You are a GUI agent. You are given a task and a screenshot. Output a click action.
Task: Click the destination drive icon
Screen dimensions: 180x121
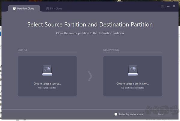pyautogui.click(x=133, y=71)
